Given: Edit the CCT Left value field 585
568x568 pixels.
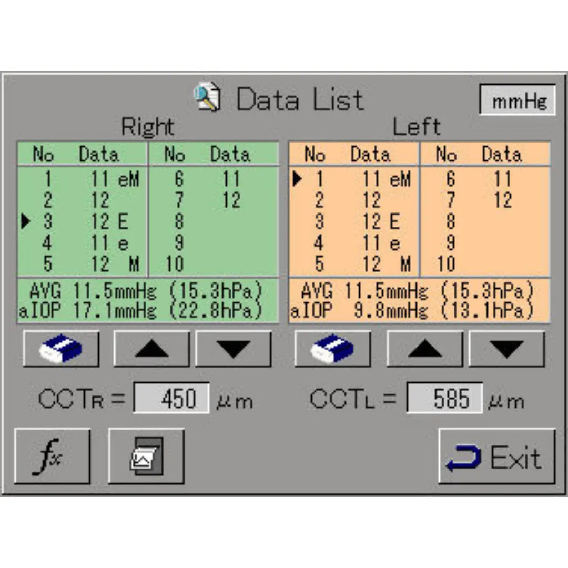Looking at the screenshot, I should click(444, 398).
